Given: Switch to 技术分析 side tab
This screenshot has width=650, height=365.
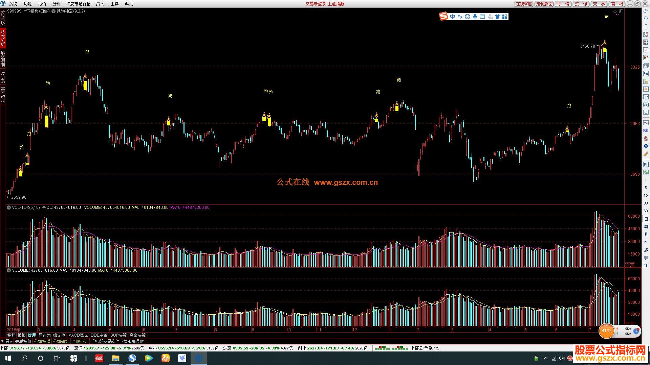Looking at the screenshot, I should coord(3,38).
